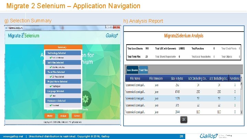The image size is (247, 139).
Task: Click the LOC Including Co. column header
Action: pyautogui.click(x=198, y=78)
